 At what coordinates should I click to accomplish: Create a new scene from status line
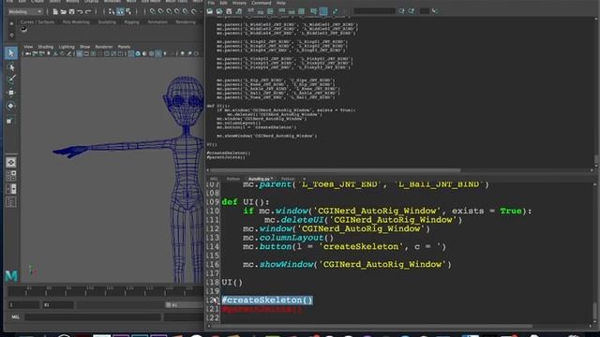point(55,12)
